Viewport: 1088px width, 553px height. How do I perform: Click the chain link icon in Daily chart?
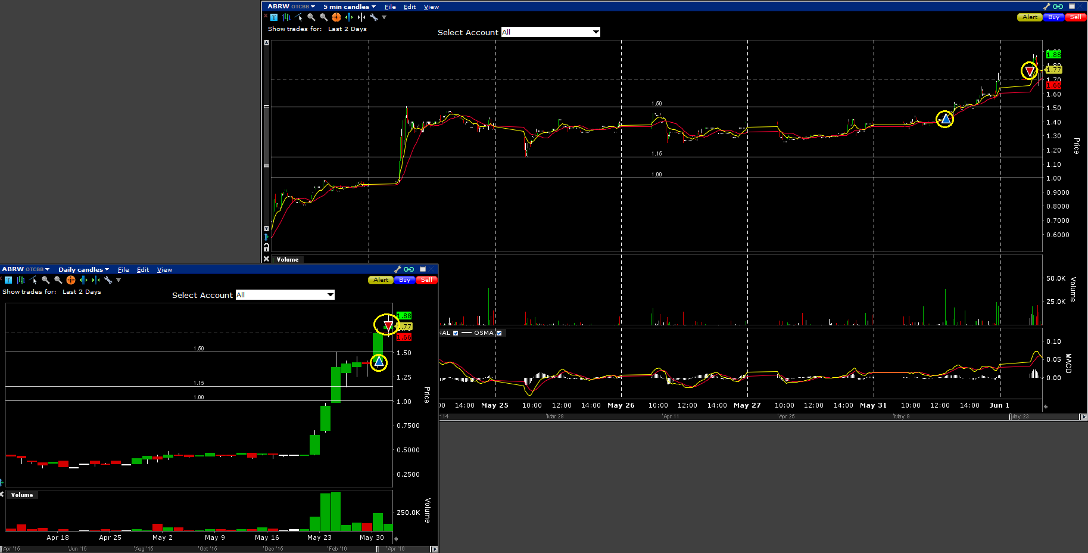click(x=409, y=269)
